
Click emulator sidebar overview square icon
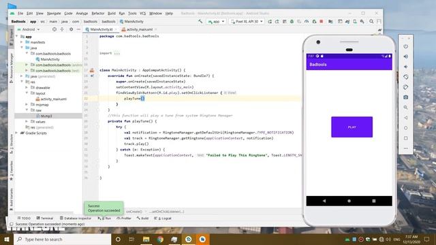[x=406, y=138]
